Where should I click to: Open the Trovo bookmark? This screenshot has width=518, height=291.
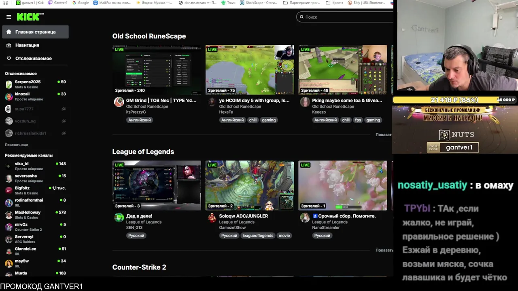click(x=228, y=3)
